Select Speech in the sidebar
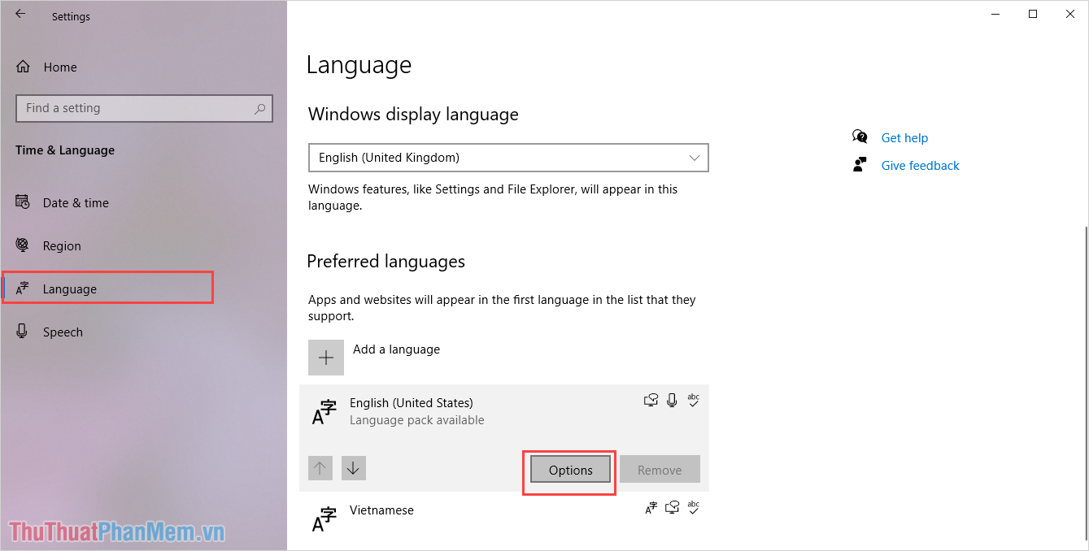This screenshot has height=551, width=1089. coord(63,332)
